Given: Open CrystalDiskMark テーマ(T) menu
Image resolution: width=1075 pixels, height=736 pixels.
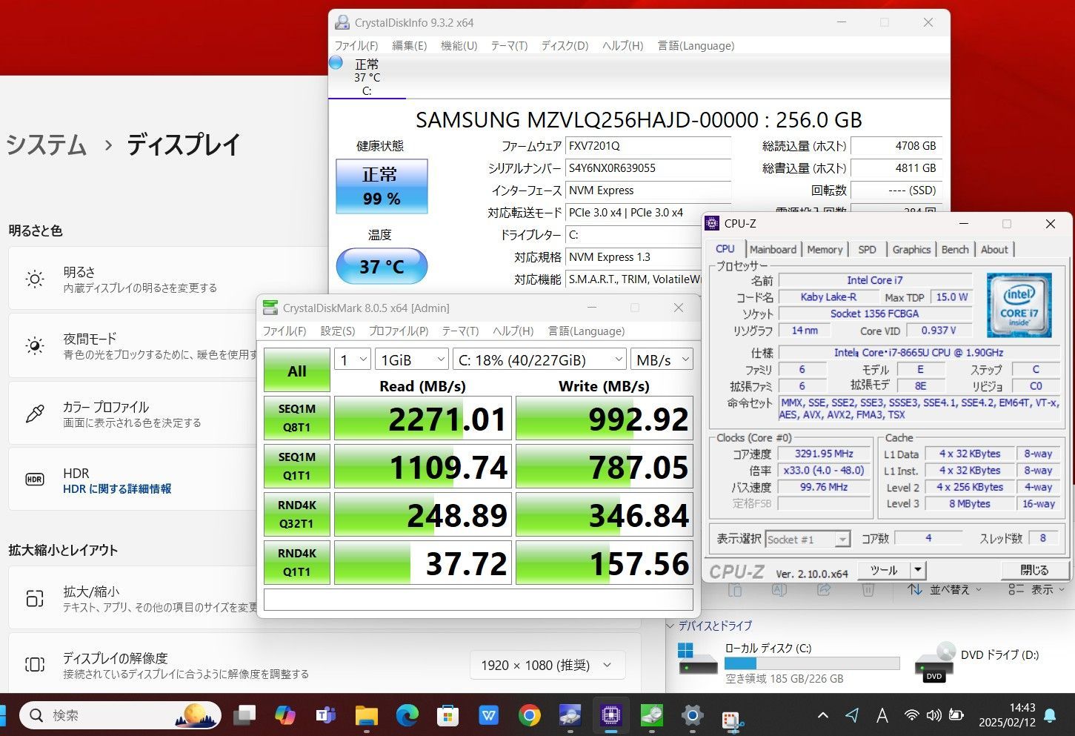Looking at the screenshot, I should 460,331.
